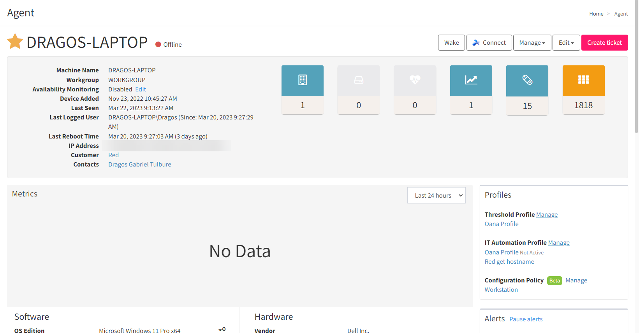Image resolution: width=639 pixels, height=333 pixels.
Task: Click the Connect button
Action: (x=489, y=43)
